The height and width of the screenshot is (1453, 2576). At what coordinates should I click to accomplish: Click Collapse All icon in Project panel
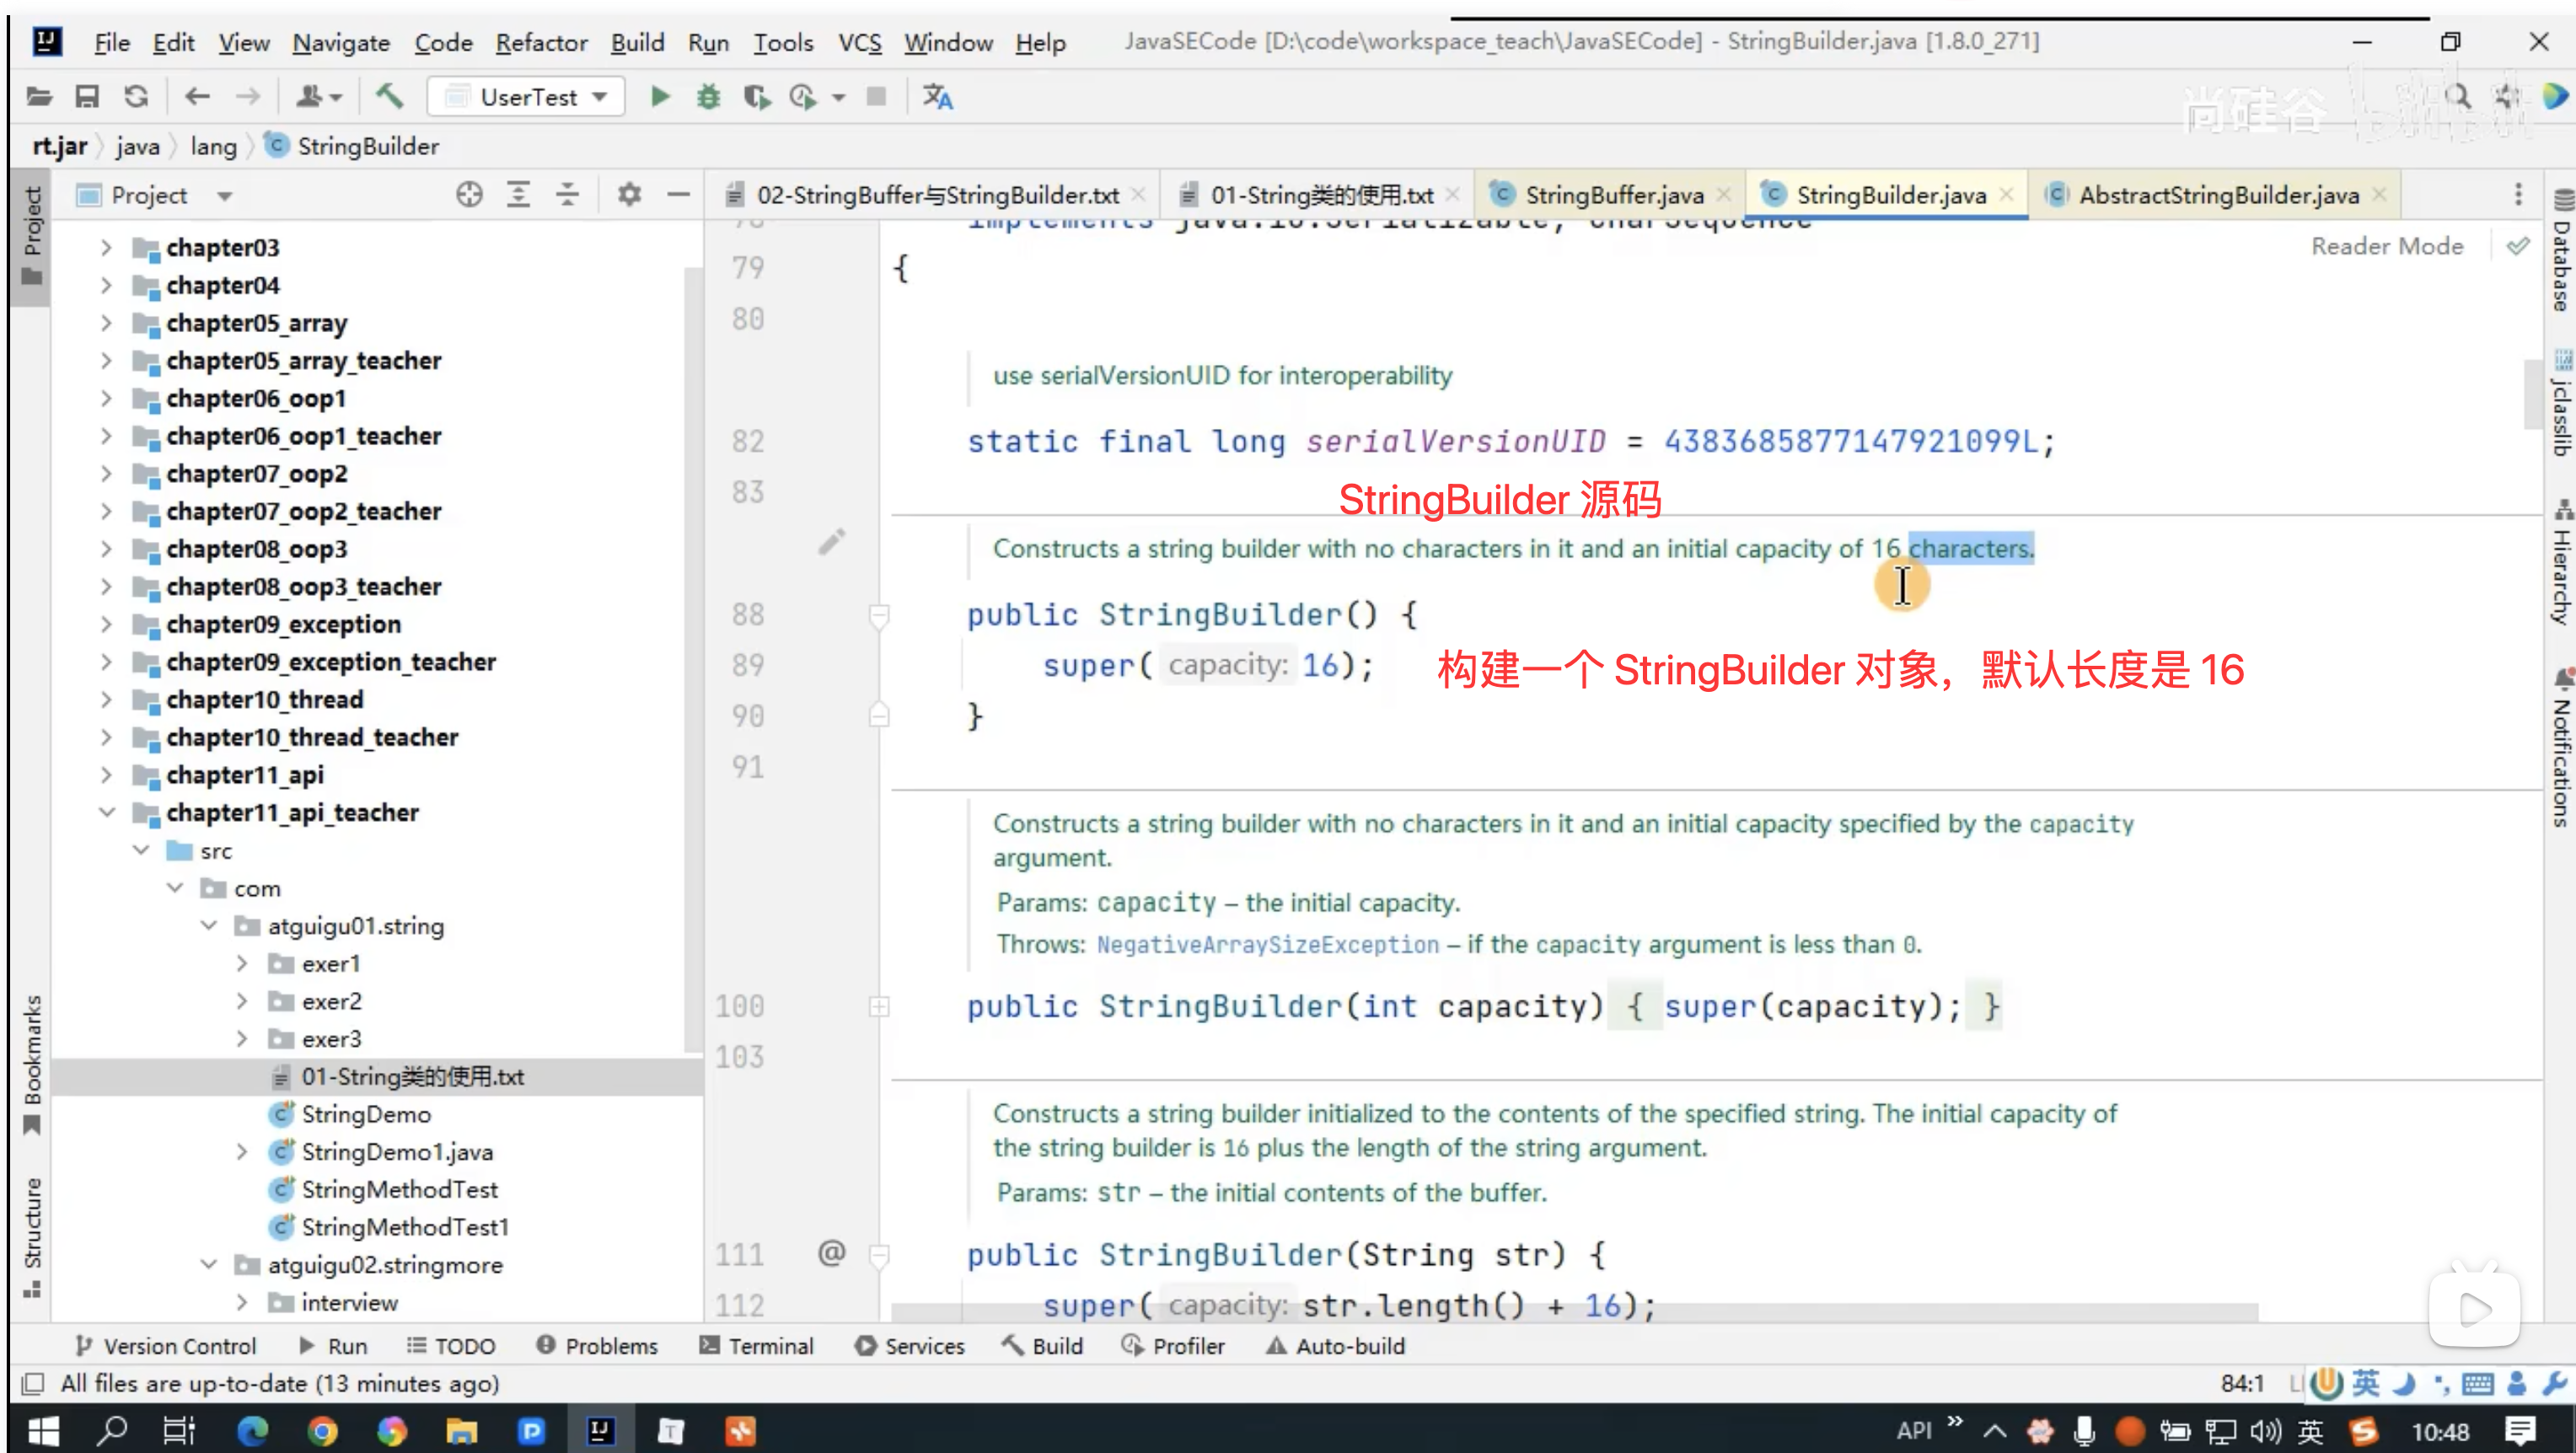(x=567, y=195)
